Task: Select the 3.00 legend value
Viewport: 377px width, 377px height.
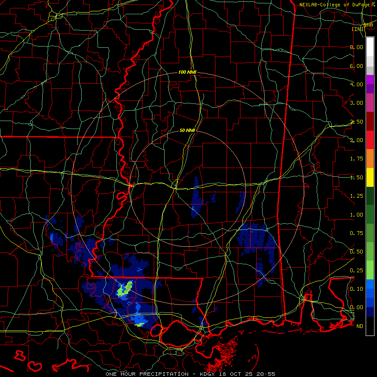Action: (356, 103)
